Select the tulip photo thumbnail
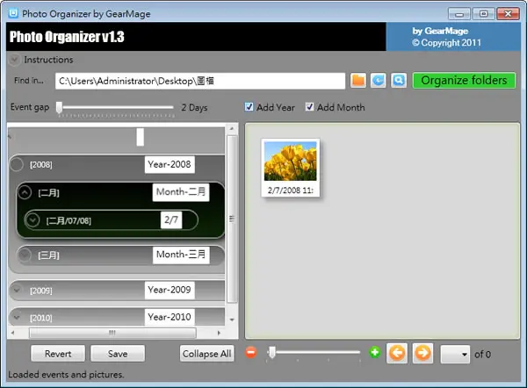 click(291, 168)
